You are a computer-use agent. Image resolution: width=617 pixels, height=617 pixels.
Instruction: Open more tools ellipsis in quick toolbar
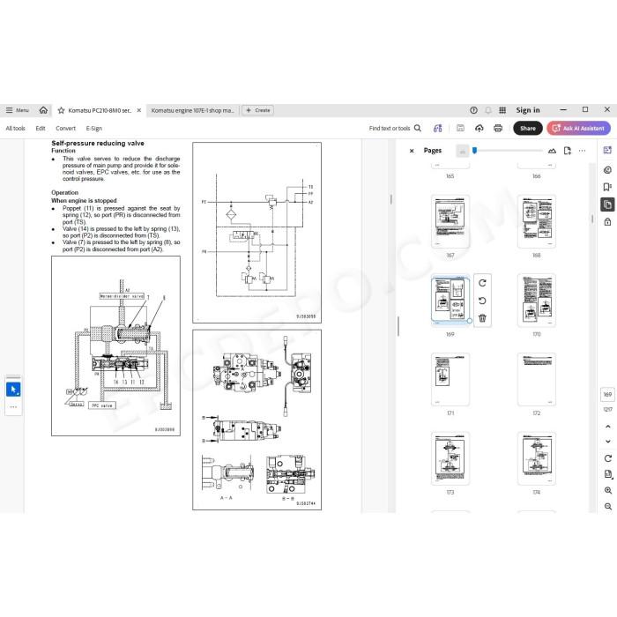coord(13,407)
